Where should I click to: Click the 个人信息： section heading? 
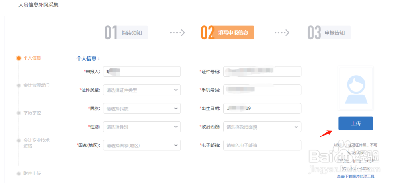click(x=88, y=58)
